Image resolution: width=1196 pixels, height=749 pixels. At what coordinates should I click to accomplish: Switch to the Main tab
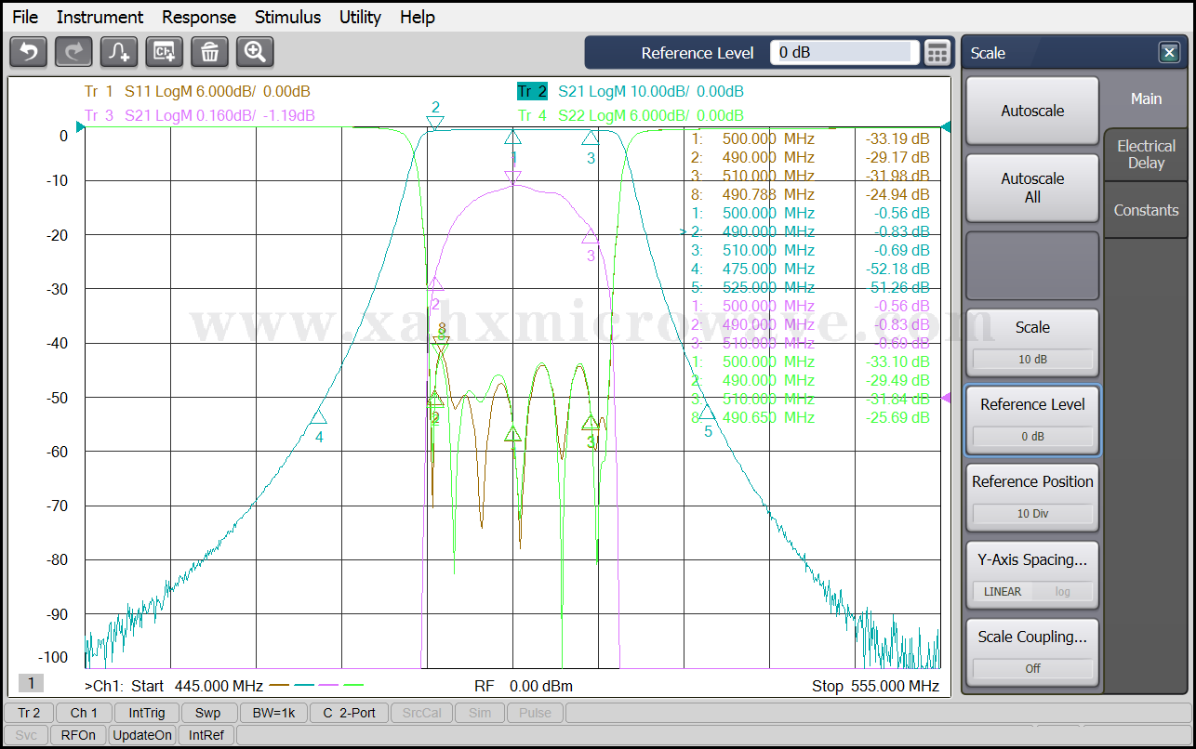point(1146,99)
